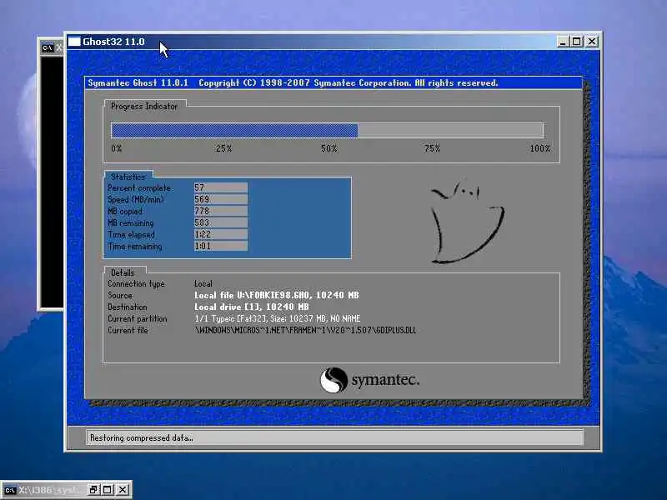Click the Connection type Local value
Image resolution: width=667 pixels, height=500 pixels.
coord(203,283)
